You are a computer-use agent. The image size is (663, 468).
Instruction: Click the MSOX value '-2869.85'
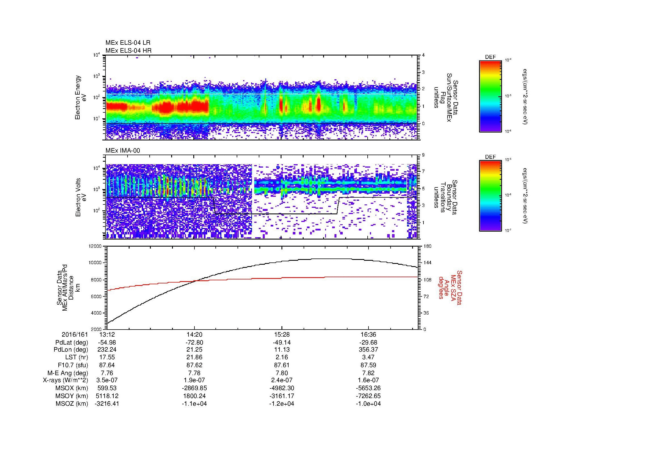(x=194, y=388)
